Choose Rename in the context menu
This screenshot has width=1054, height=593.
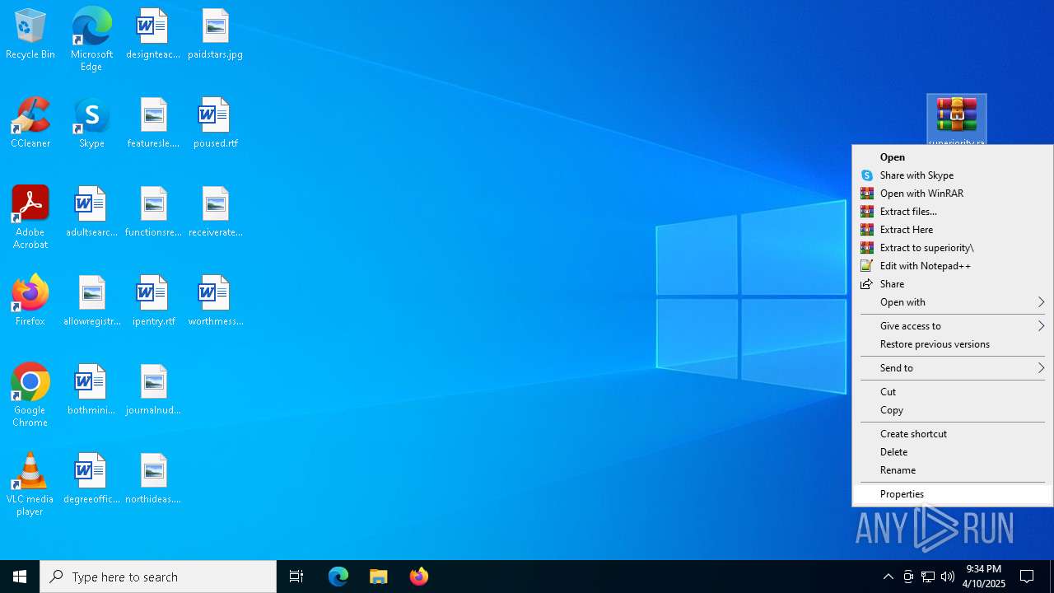[x=953, y=470]
